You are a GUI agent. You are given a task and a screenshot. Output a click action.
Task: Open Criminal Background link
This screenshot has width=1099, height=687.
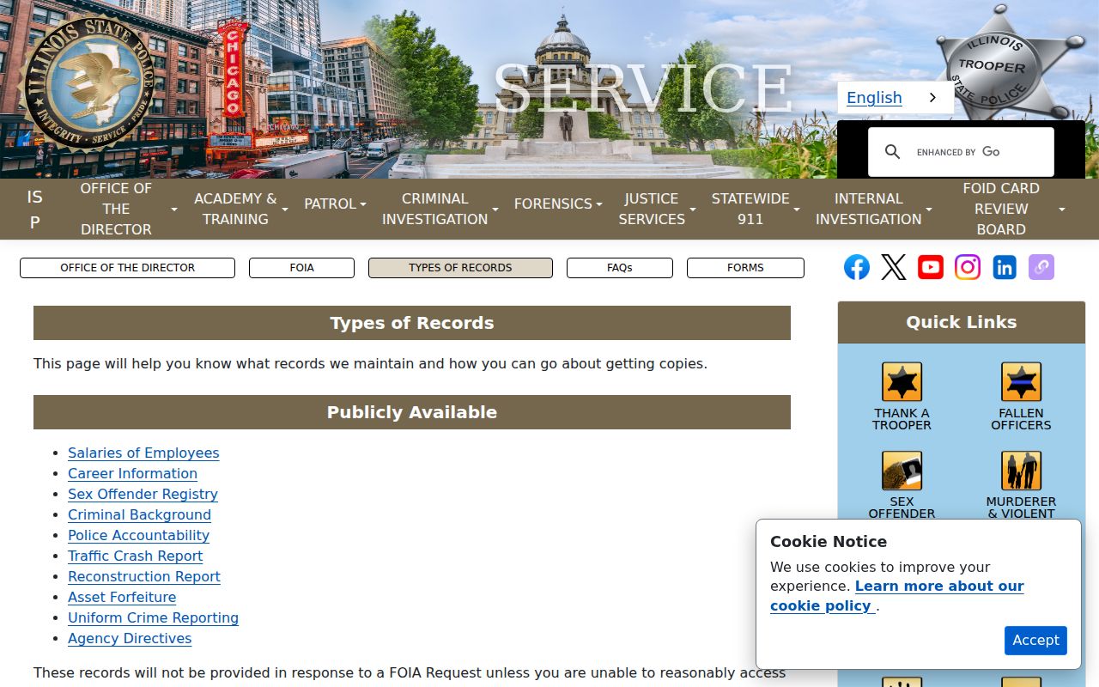click(139, 515)
